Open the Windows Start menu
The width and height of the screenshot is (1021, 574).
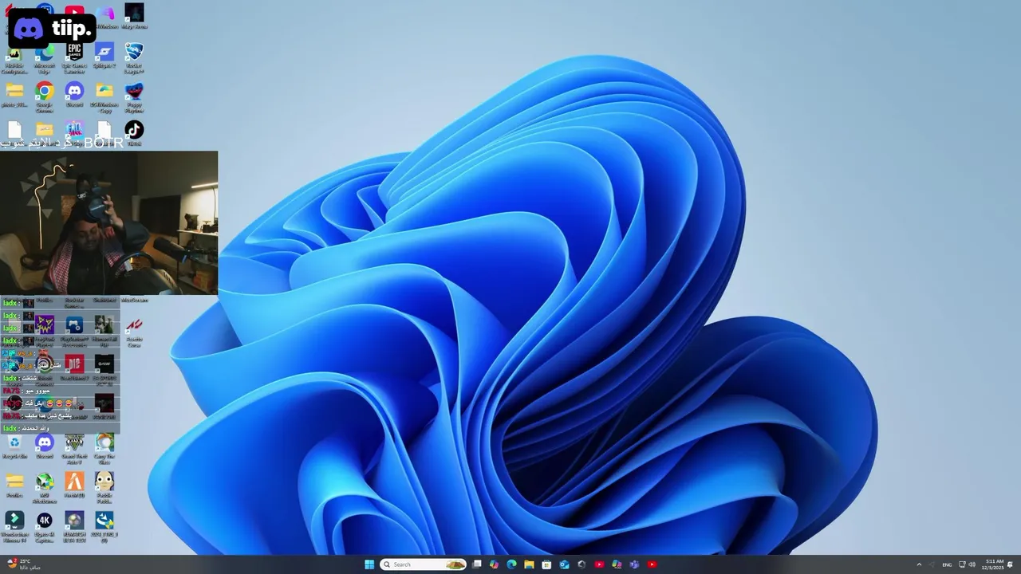click(x=369, y=564)
